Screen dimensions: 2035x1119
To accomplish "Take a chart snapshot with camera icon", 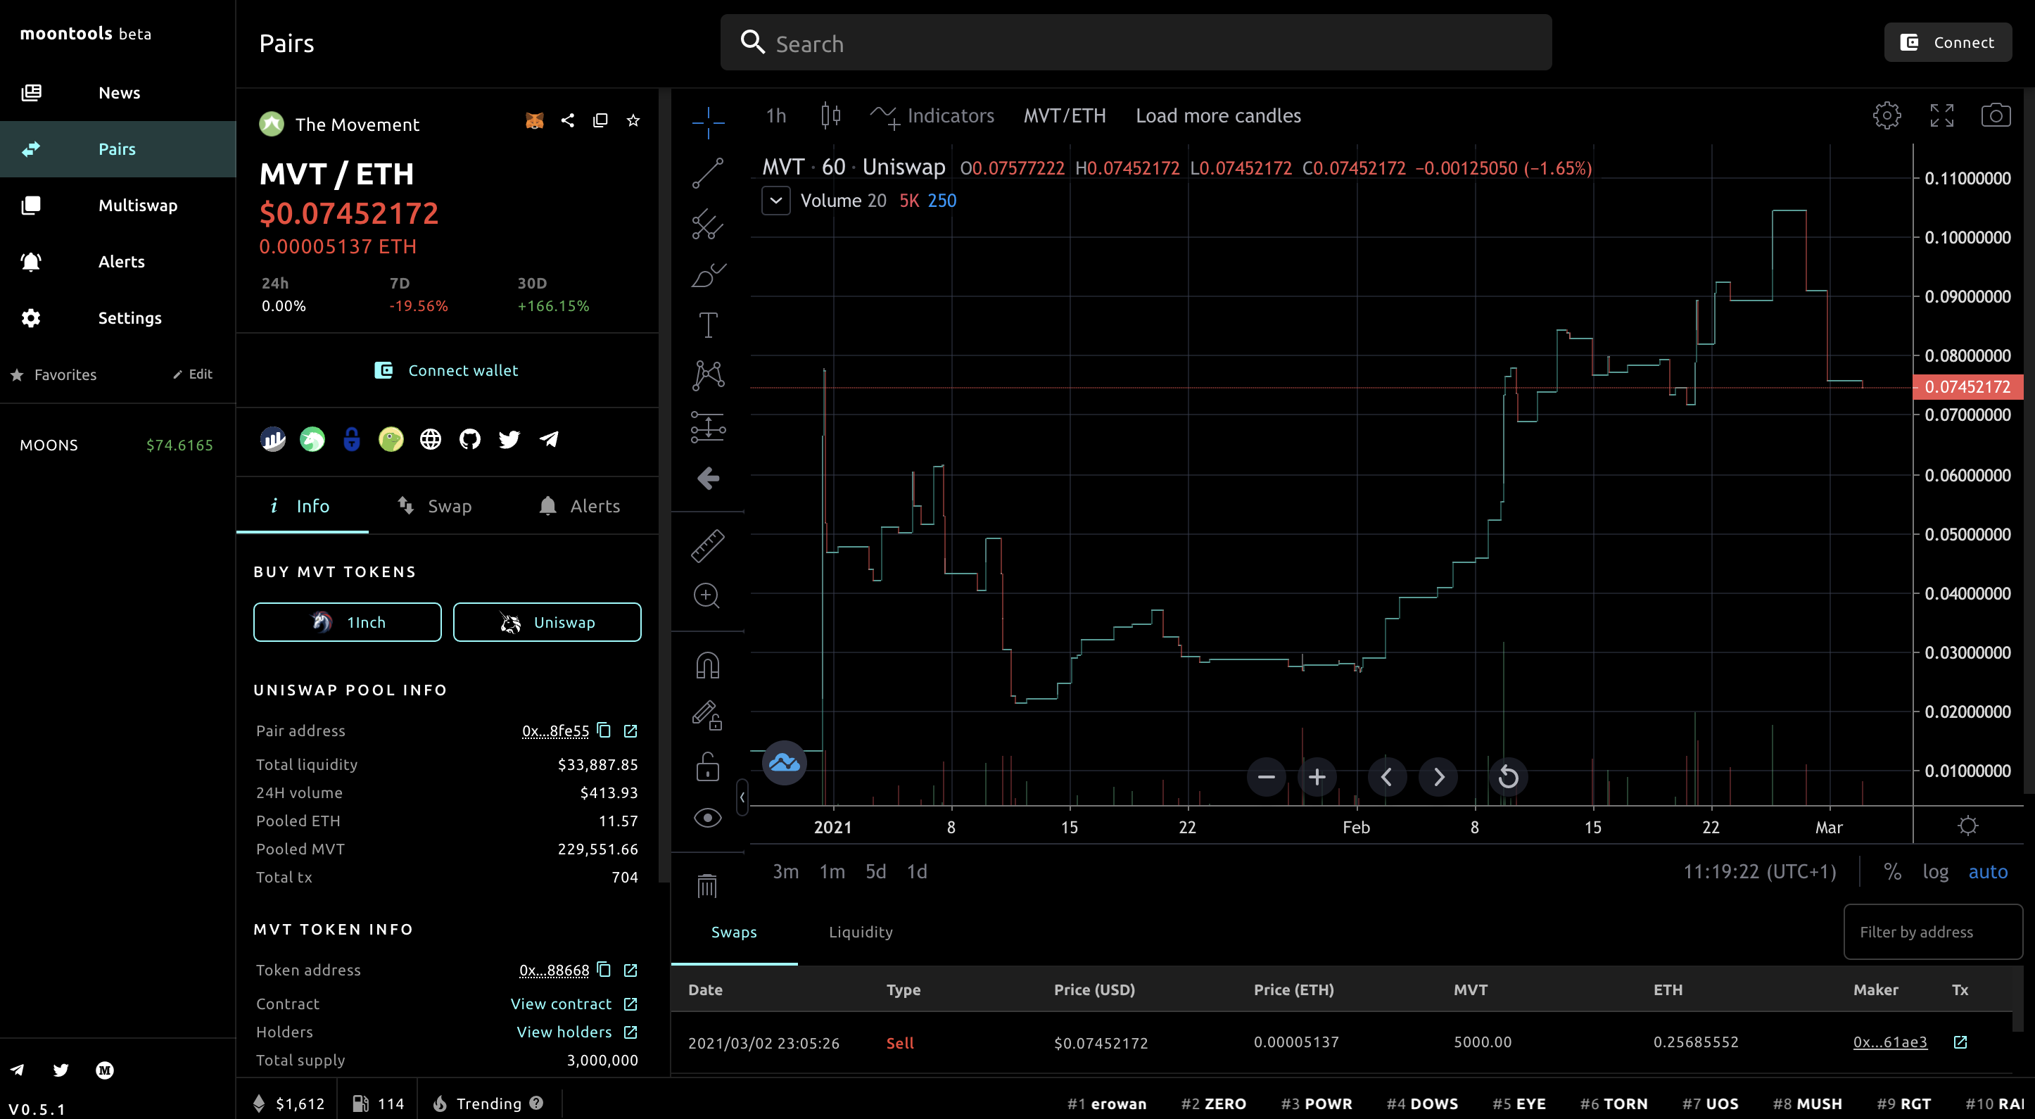I will (1996, 115).
